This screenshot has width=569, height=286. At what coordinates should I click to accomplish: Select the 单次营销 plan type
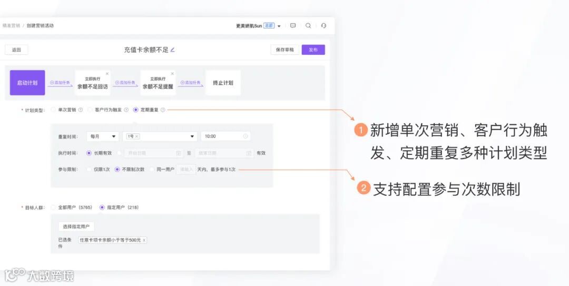[x=53, y=110]
